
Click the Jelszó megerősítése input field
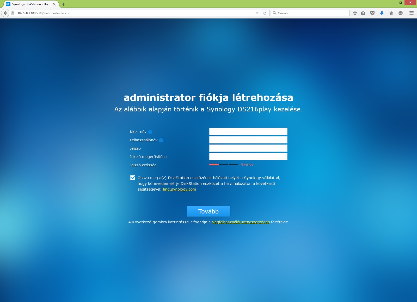[248, 156]
